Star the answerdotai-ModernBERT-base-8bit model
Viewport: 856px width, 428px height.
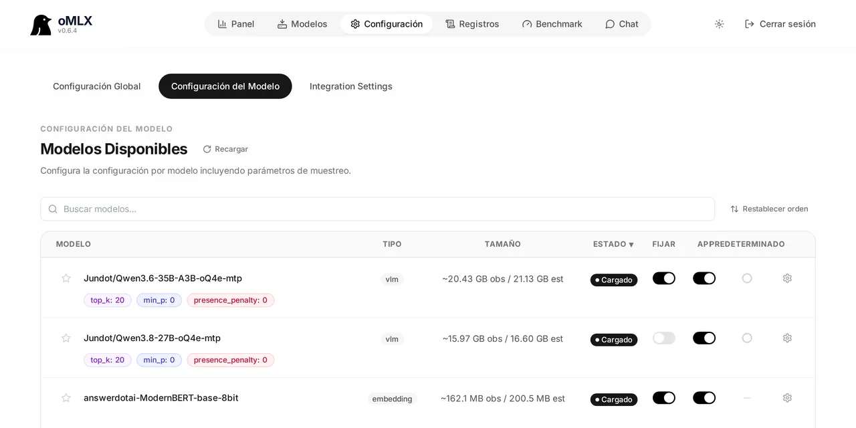(x=66, y=398)
